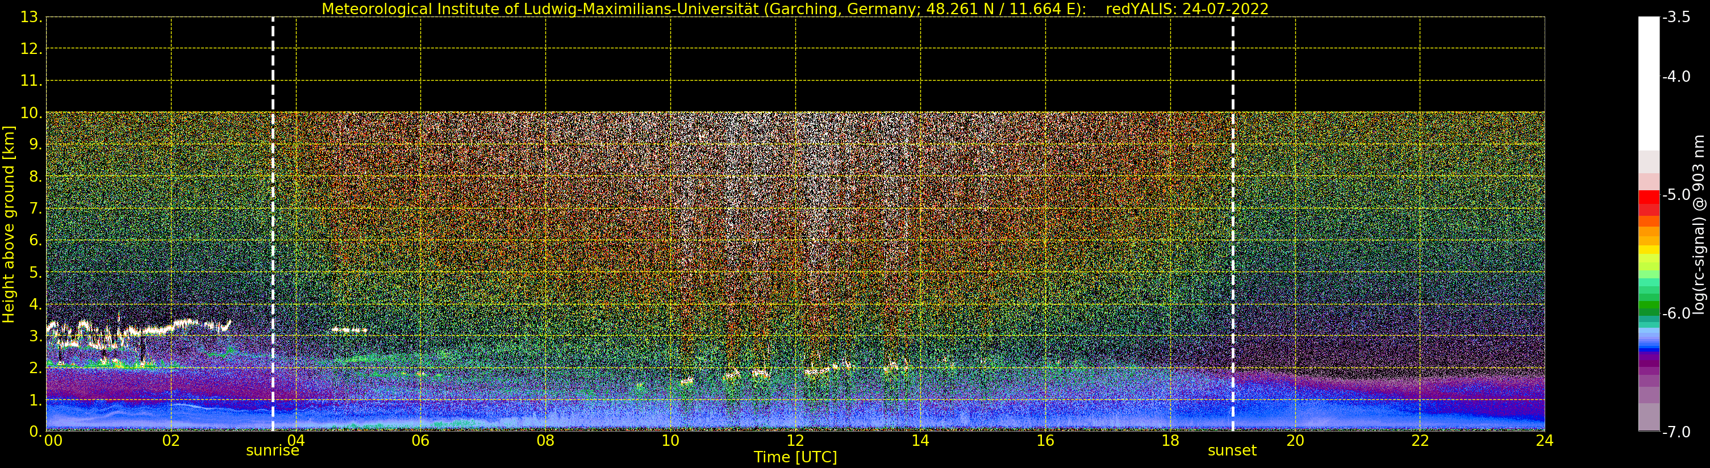Click the 'log(rc-signal) @ 903 nm' colorbar label
This screenshot has width=1710, height=468.
click(1698, 224)
